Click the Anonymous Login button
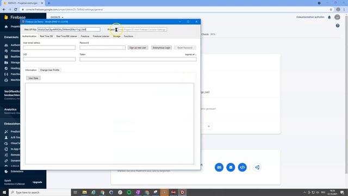This screenshot has width=348, height=196. [x=161, y=47]
